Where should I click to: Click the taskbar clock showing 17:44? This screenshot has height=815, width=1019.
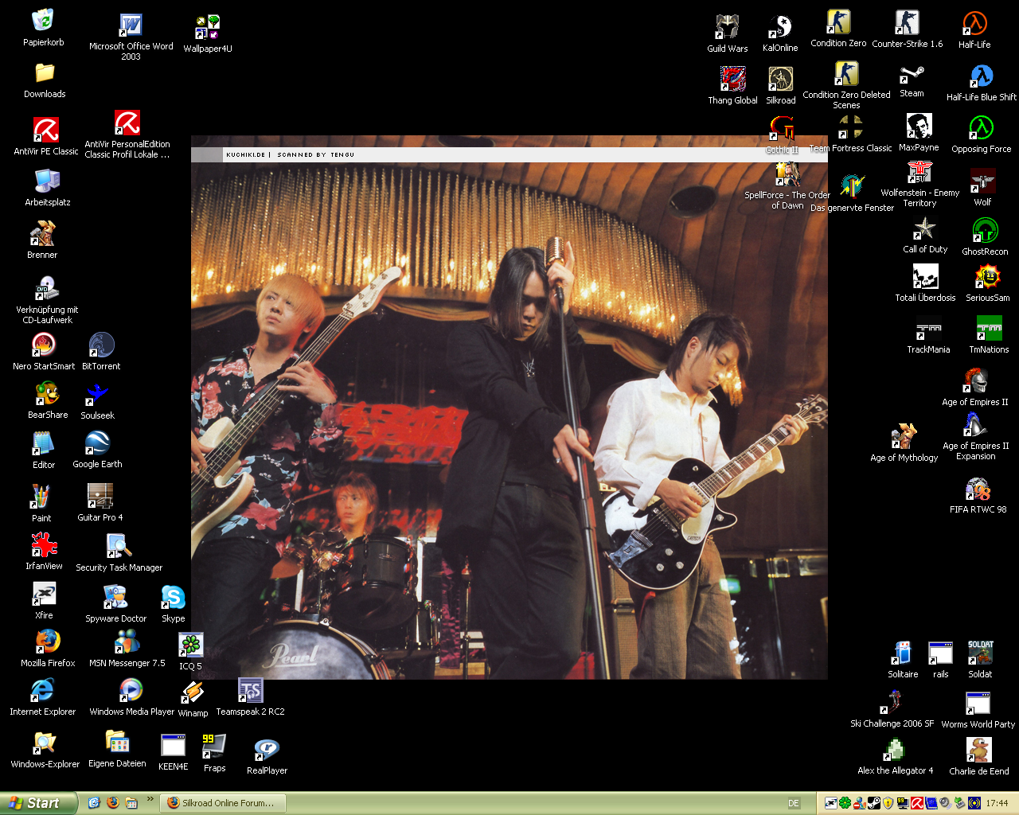tap(997, 803)
